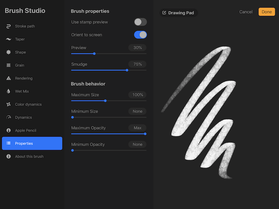Click the Brush Studio title
Screen dimensions: 279x209
click(x=25, y=10)
